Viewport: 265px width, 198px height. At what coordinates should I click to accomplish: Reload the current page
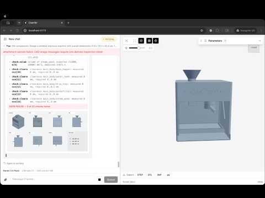click(18, 30)
